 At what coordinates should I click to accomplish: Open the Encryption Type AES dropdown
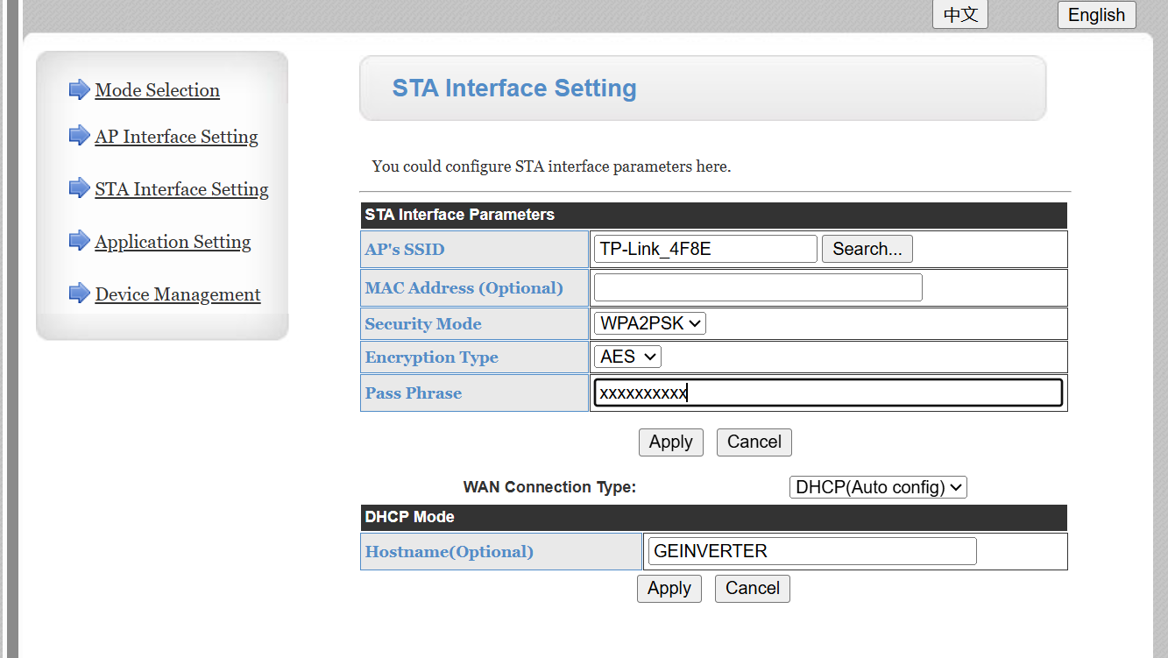[626, 357]
